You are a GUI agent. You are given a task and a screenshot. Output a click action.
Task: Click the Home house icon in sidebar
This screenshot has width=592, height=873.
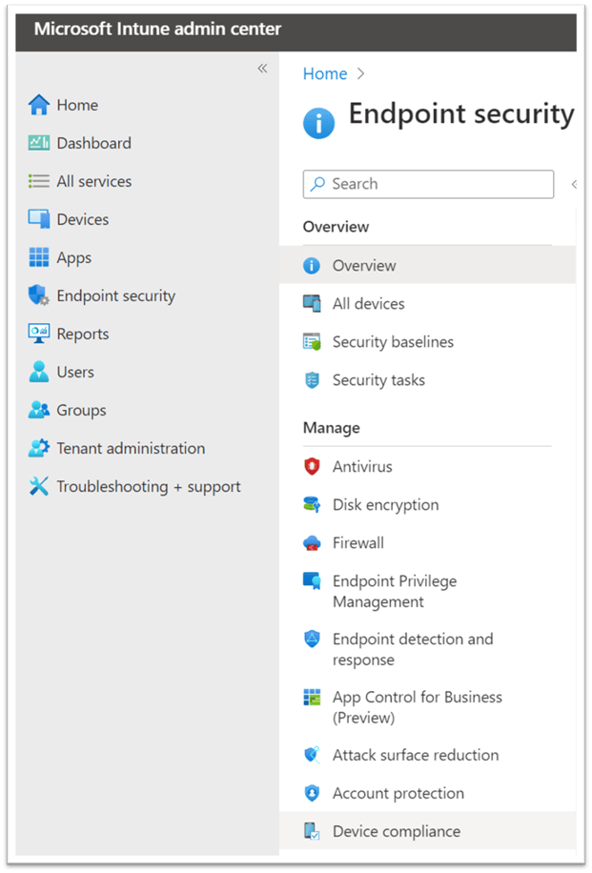(38, 105)
